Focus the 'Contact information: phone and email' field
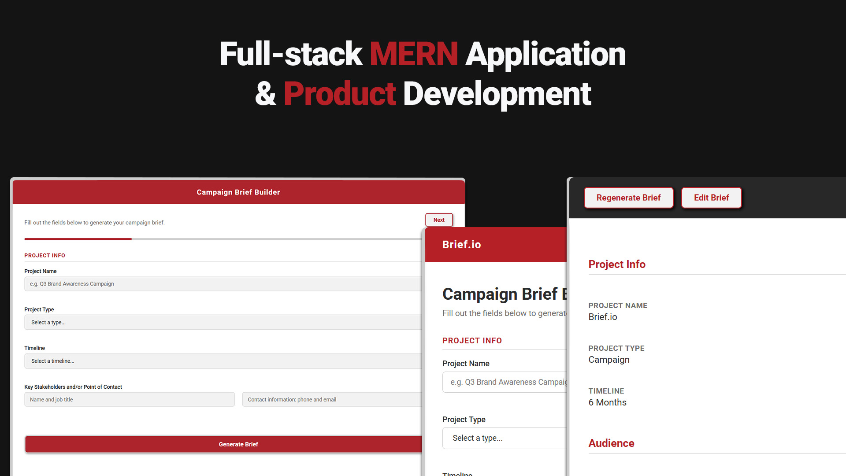This screenshot has height=476, width=846. point(332,399)
